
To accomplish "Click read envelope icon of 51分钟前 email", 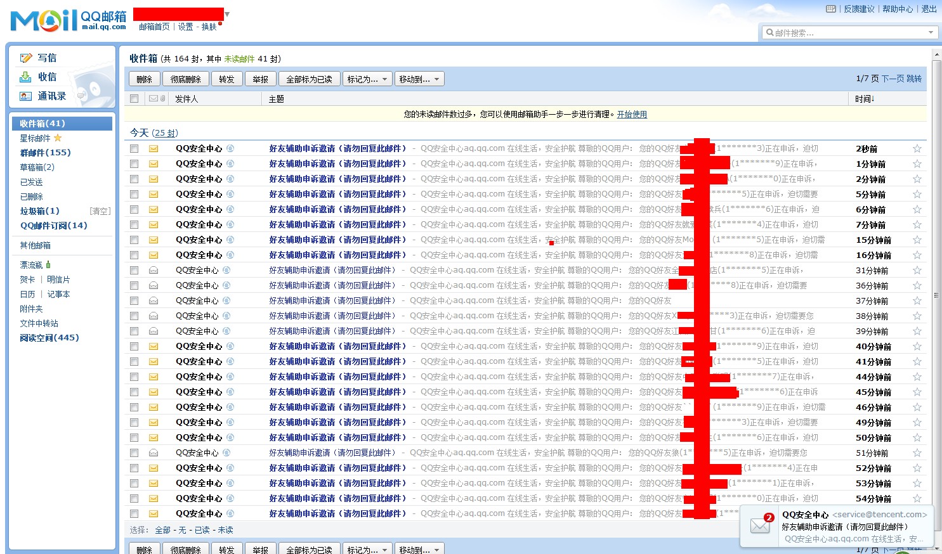I will [154, 453].
